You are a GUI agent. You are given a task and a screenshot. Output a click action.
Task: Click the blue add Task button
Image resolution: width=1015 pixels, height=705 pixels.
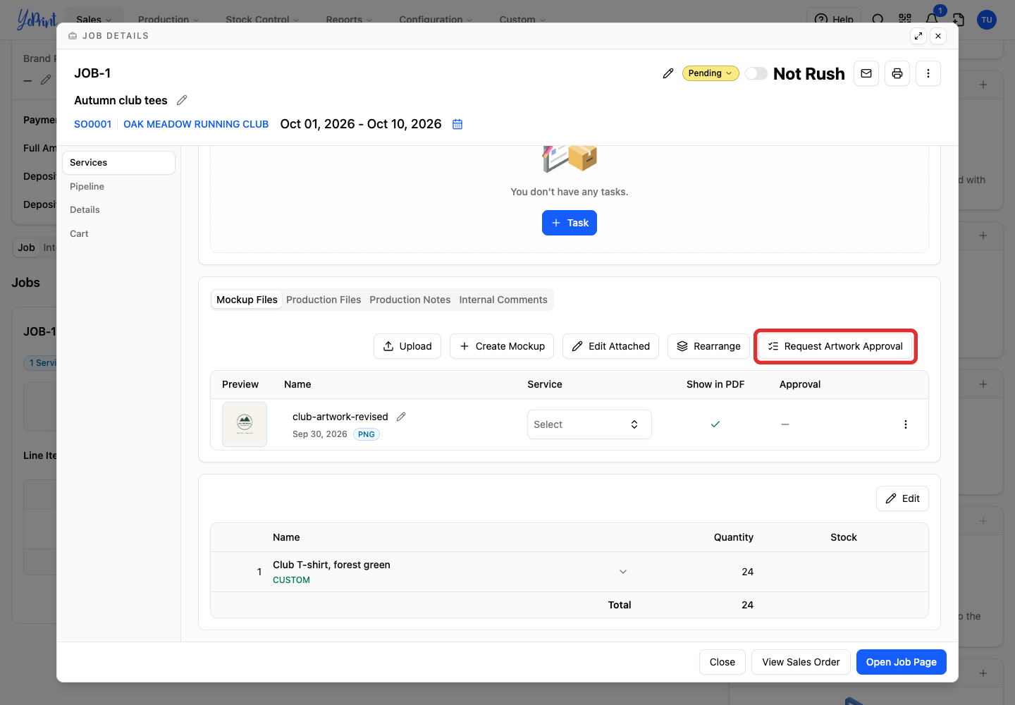(570, 223)
